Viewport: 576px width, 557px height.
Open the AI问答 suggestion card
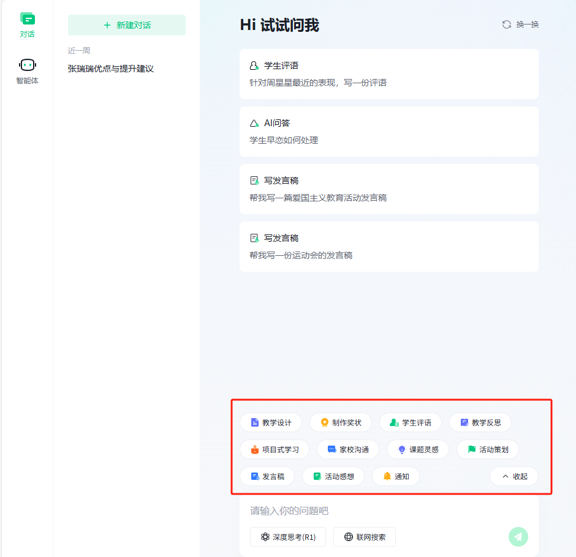[389, 131]
